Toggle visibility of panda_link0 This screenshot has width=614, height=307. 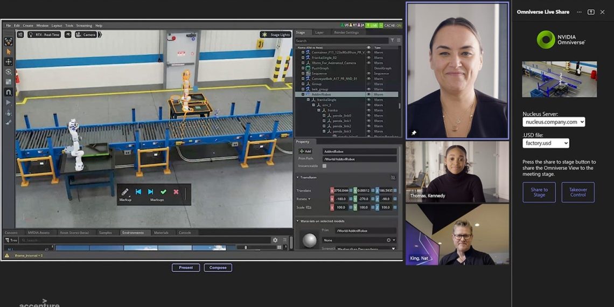368,115
